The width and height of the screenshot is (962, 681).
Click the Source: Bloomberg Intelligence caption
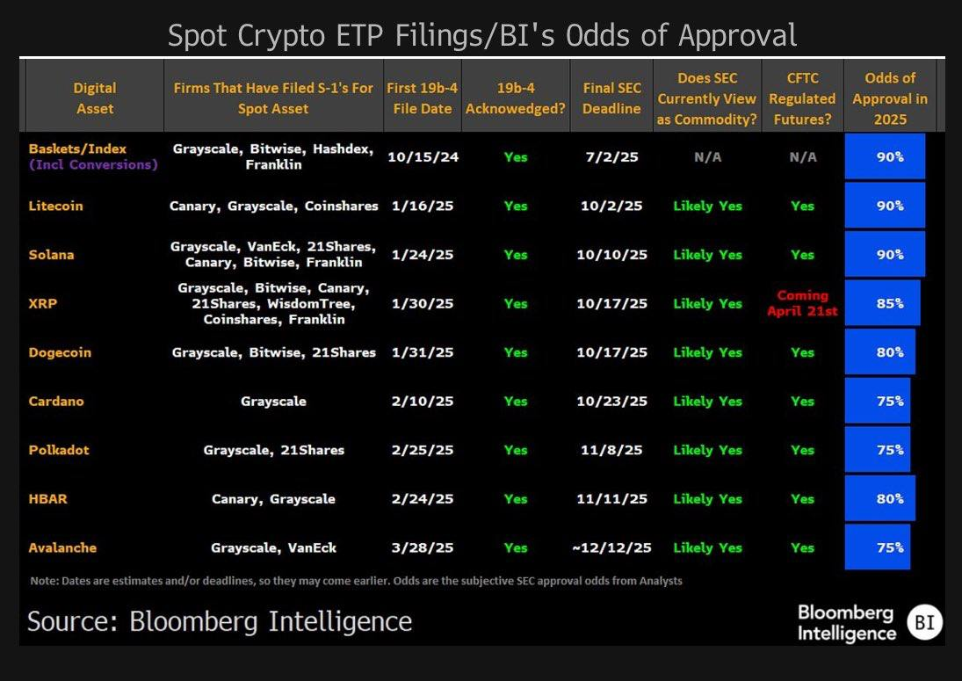click(220, 622)
